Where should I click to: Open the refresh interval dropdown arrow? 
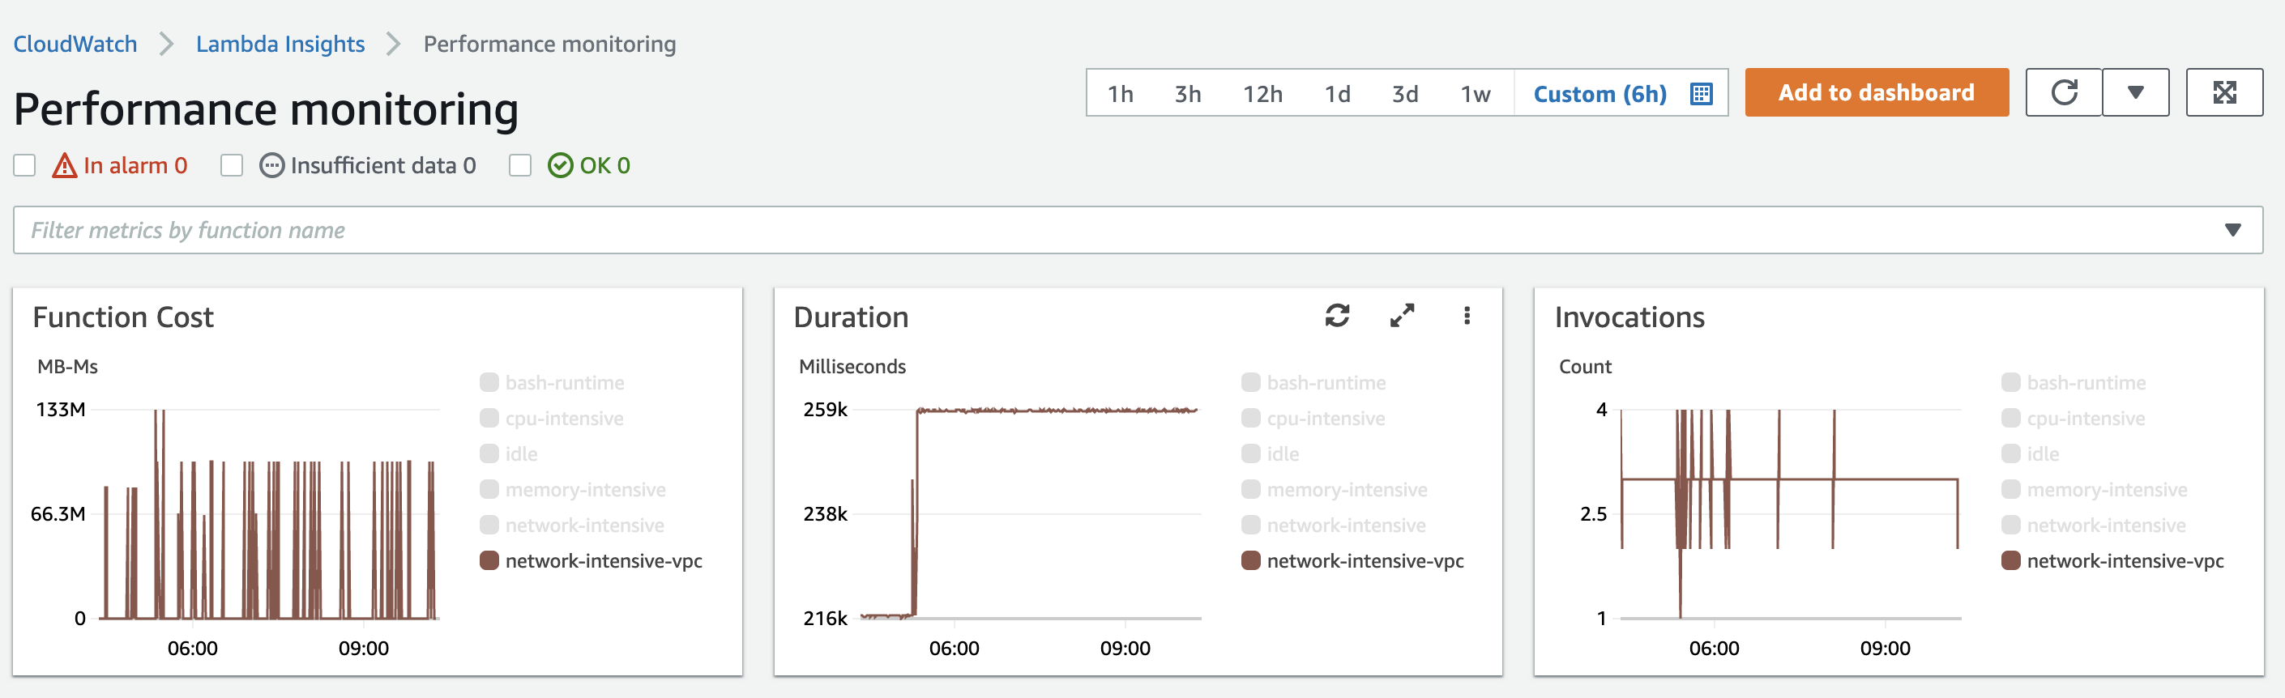2135,92
